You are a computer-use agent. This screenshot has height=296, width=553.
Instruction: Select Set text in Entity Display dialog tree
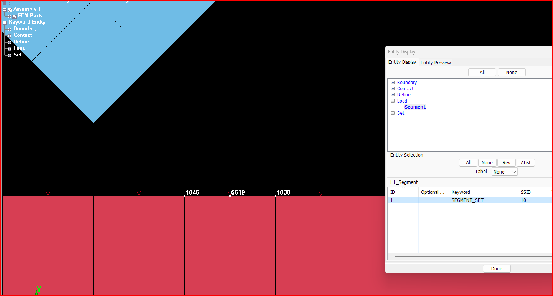tap(401, 113)
